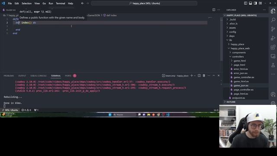Open the Search view in activity bar
Viewport: 277px width, 156px height.
point(273,20)
